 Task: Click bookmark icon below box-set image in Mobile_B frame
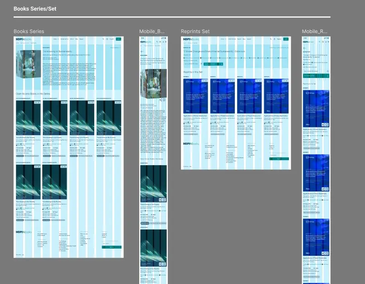point(164,100)
